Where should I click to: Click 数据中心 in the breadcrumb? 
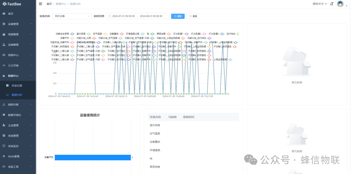click(61, 4)
